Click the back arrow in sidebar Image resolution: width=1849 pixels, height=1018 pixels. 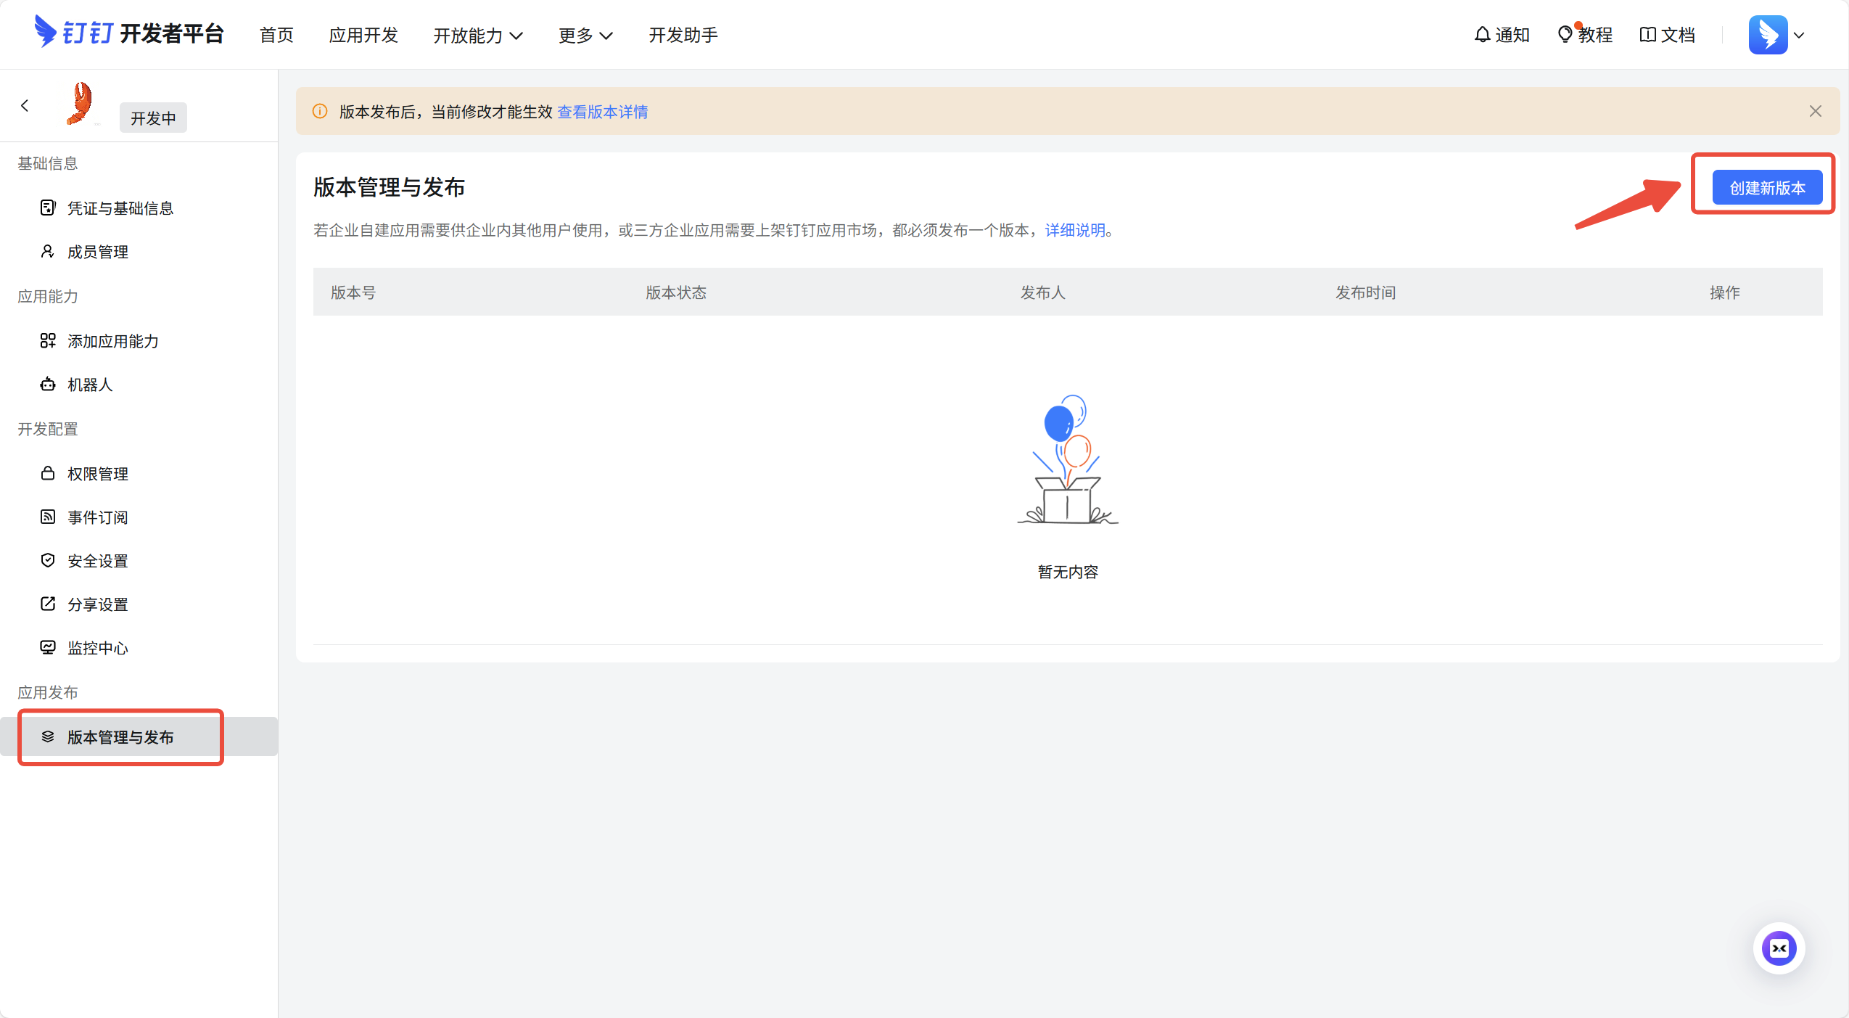[25, 106]
